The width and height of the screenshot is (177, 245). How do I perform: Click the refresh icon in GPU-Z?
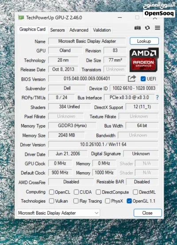147,28
